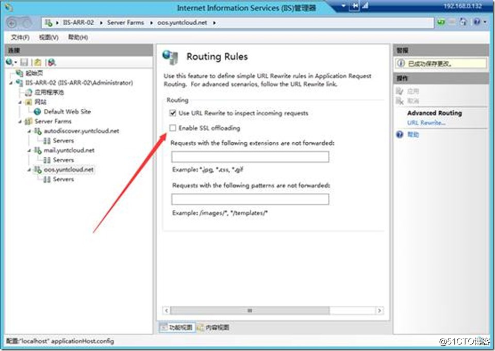Open the 文件(F) File menu
Viewport: 495px width, 351px height.
pyautogui.click(x=20, y=37)
